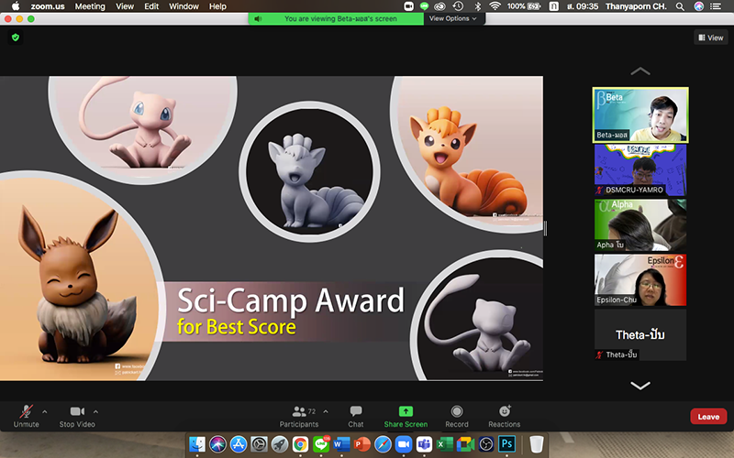The height and width of the screenshot is (458, 734).
Task: Click the red Leave button
Action: (x=708, y=417)
